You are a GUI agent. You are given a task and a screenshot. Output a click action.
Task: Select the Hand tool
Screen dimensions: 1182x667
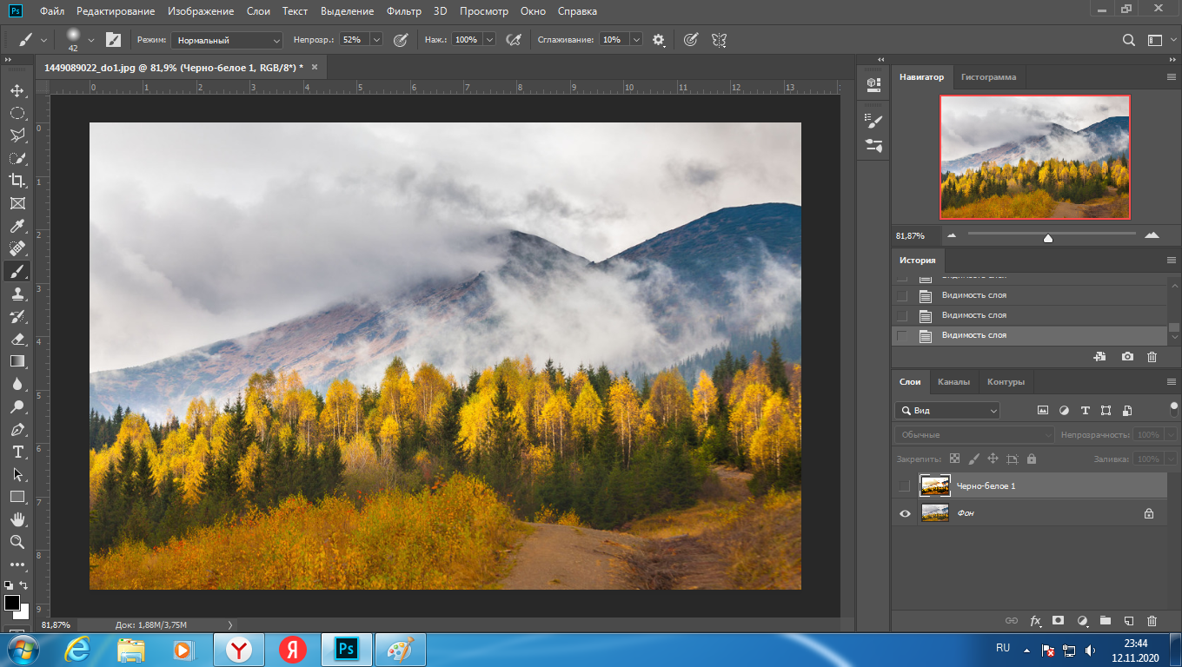[17, 519]
